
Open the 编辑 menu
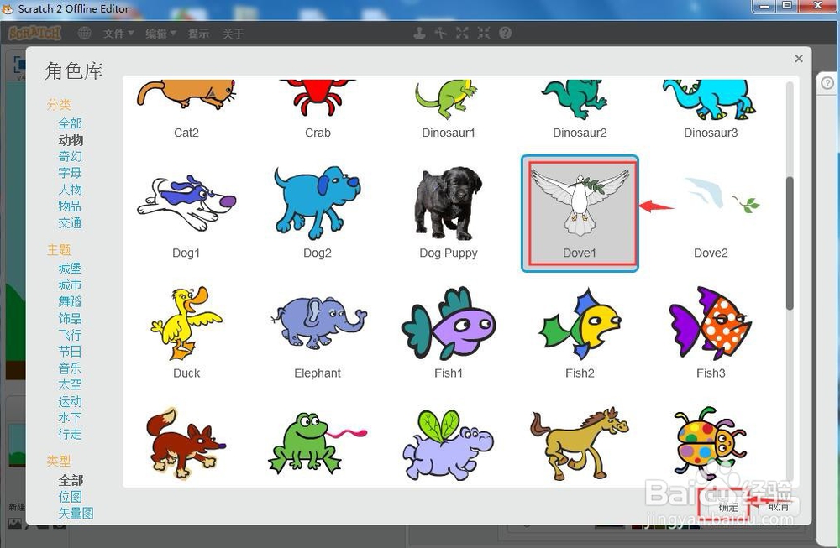coord(160,34)
